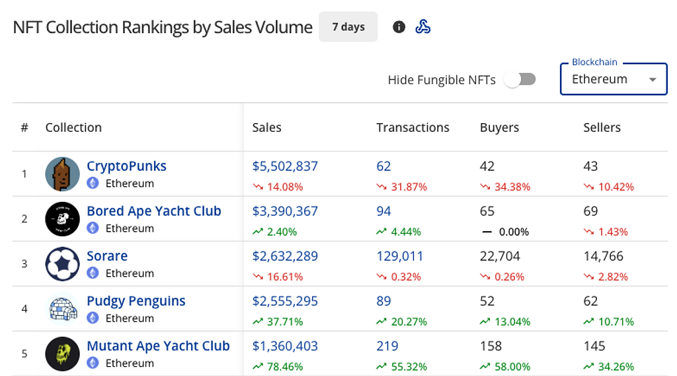Image resolution: width=677 pixels, height=376 pixels.
Task: Toggle the Hide Fungible NFTs switch
Action: coord(520,79)
